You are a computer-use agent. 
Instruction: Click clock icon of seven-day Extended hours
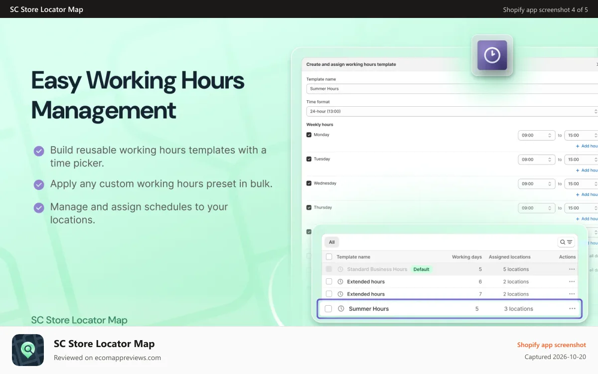pos(340,294)
